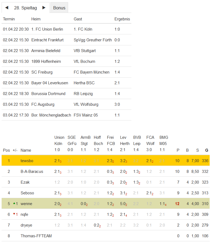Image resolution: width=211 pixels, height=244 pixels.
Task: Click the Ergebnis column header
Action: pos(122,19)
